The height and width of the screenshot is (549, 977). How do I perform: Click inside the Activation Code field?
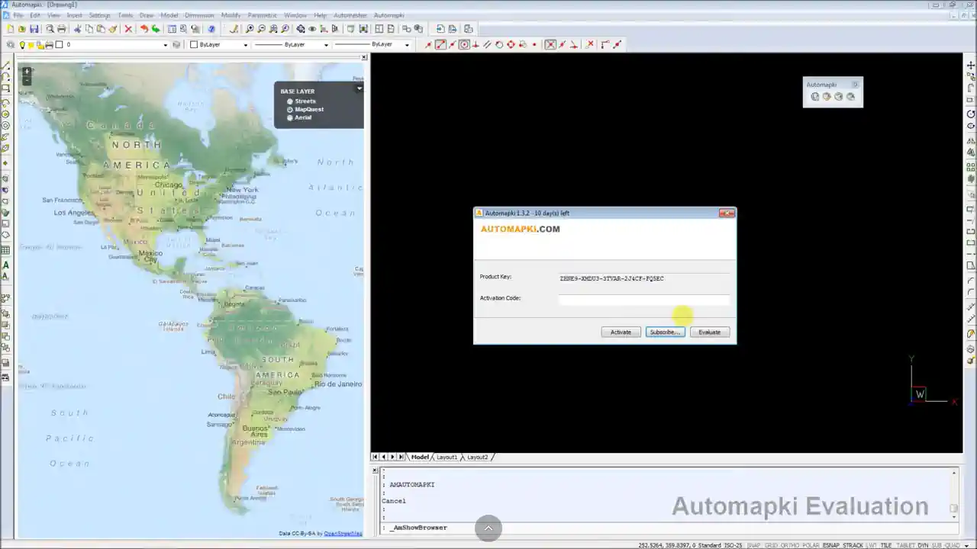click(x=643, y=300)
